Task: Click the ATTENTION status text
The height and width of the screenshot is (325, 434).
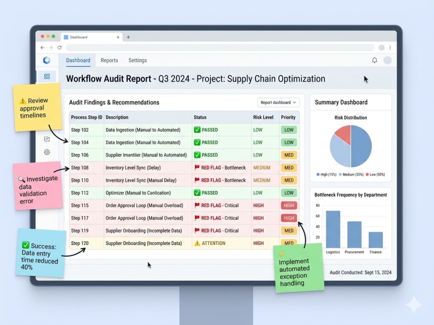Action: [x=214, y=243]
